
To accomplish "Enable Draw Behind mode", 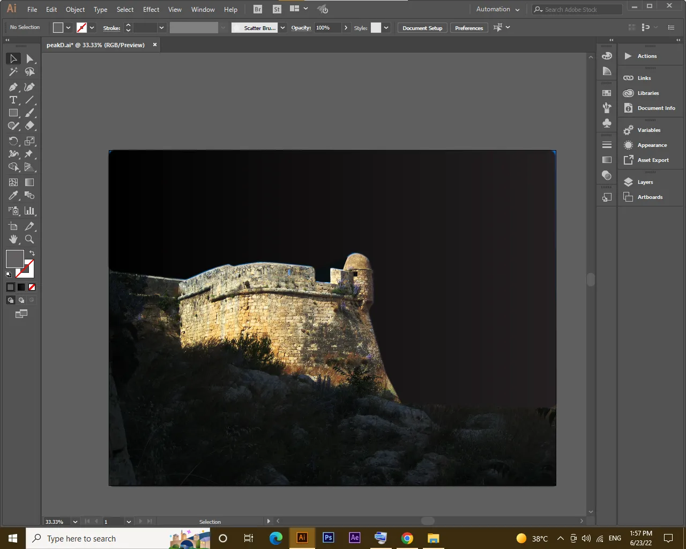I will coord(21,300).
